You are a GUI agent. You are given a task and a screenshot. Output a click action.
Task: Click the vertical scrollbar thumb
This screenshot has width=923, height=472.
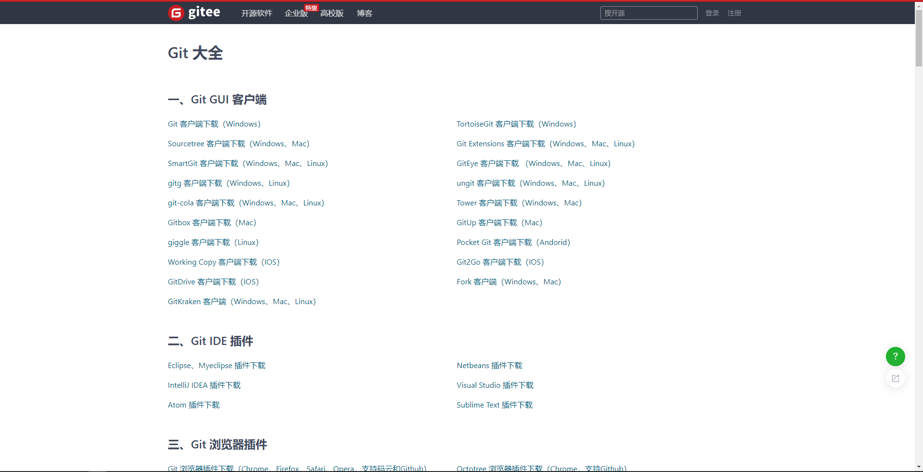click(919, 38)
